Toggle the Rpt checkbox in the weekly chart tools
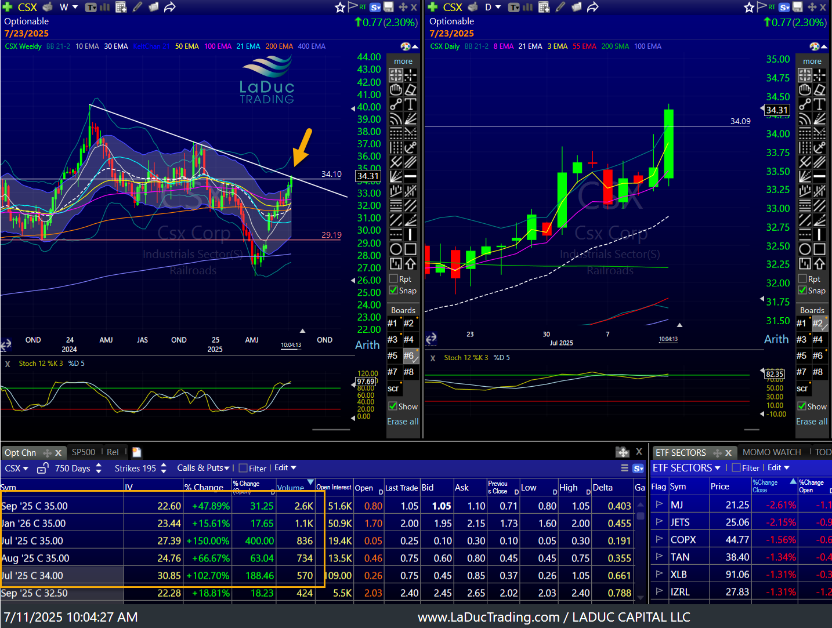 pyautogui.click(x=393, y=279)
